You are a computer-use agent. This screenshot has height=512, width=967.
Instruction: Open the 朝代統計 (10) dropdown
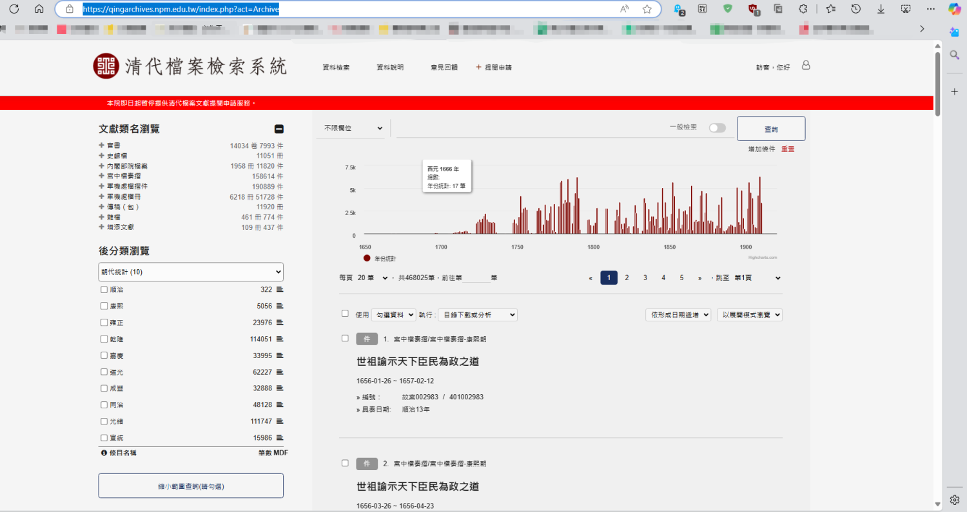pos(191,272)
